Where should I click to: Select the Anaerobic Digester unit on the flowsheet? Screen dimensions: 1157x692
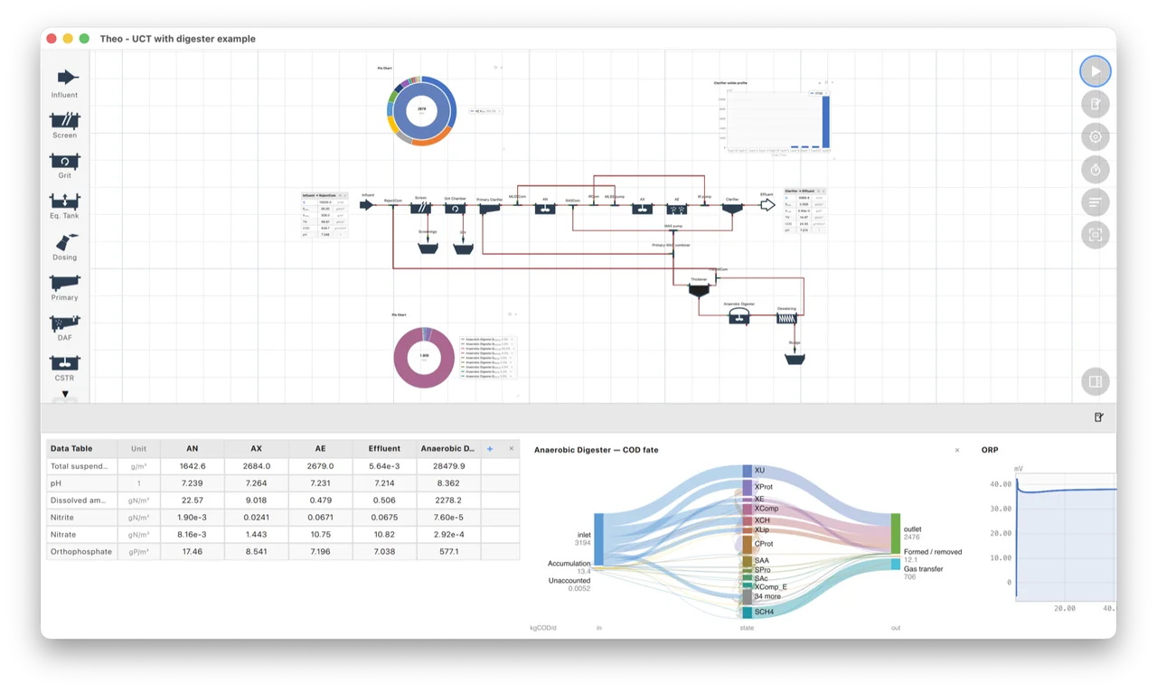739,316
